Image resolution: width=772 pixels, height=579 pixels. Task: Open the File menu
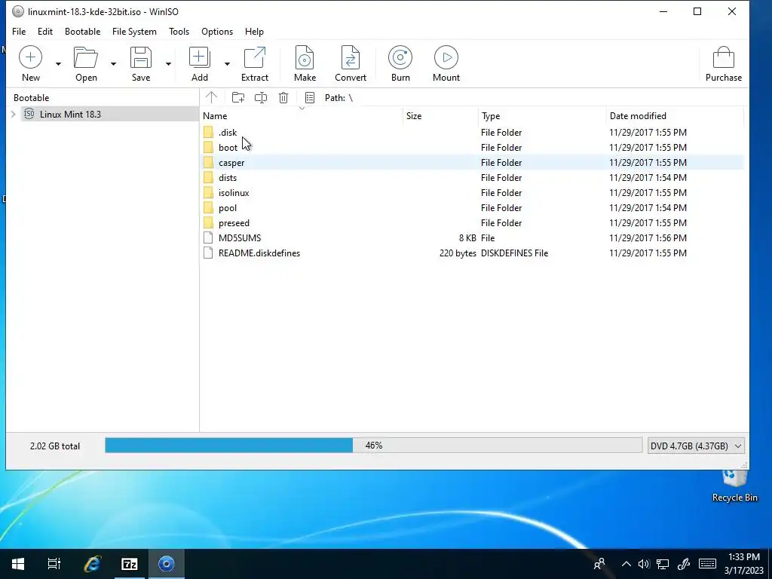coord(19,32)
